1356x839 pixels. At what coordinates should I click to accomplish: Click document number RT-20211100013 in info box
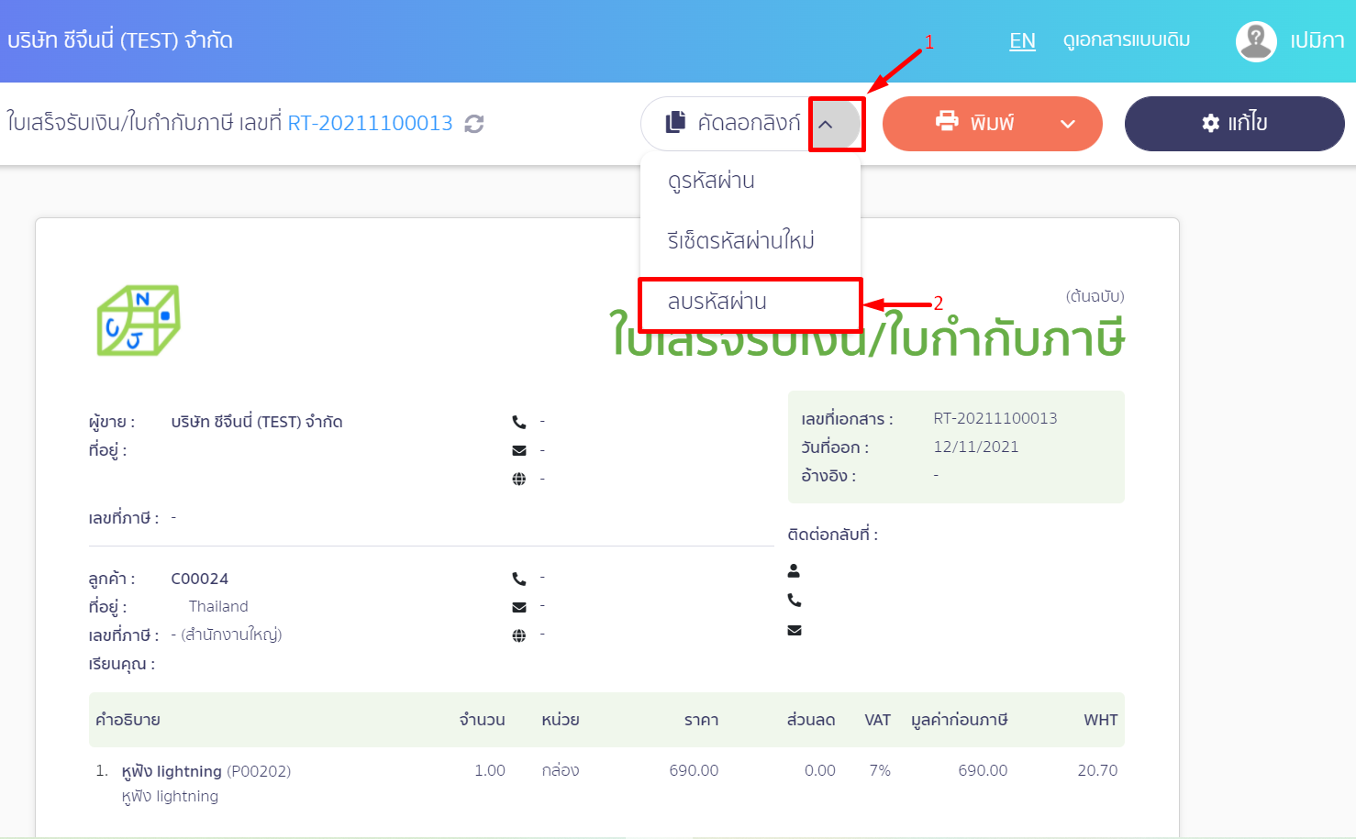tap(995, 418)
